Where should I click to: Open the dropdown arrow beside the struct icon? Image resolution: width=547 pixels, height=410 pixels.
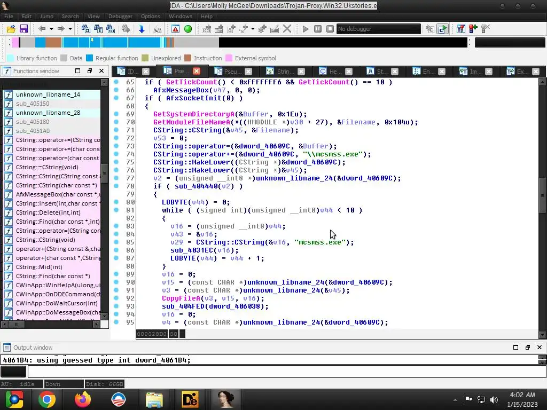tap(253, 29)
